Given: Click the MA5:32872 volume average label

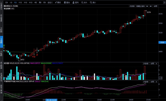Looking at the screenshot, I should tap(35, 63).
